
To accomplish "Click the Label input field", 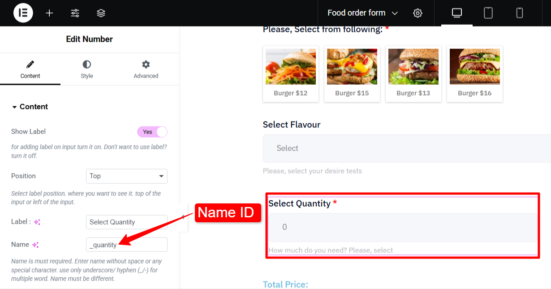I will [x=127, y=222].
